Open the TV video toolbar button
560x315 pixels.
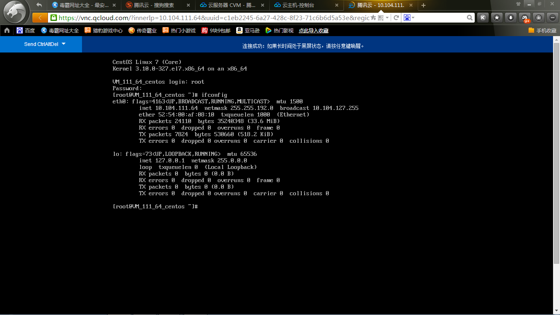pyautogui.click(x=539, y=18)
